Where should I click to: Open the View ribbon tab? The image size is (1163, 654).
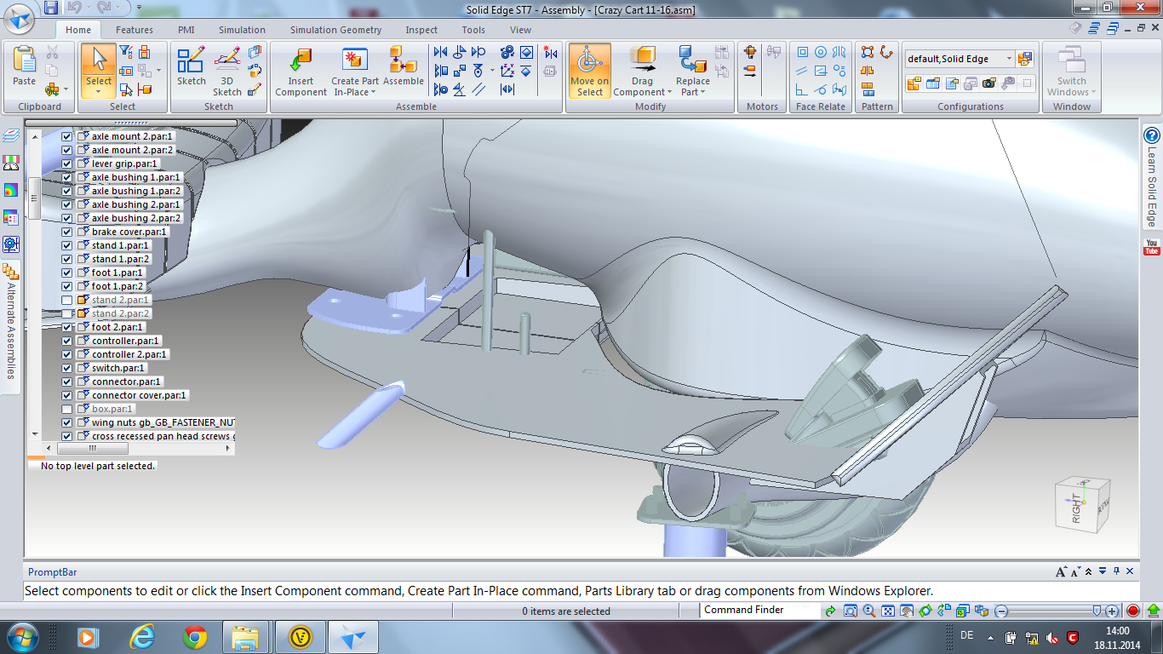coord(520,30)
